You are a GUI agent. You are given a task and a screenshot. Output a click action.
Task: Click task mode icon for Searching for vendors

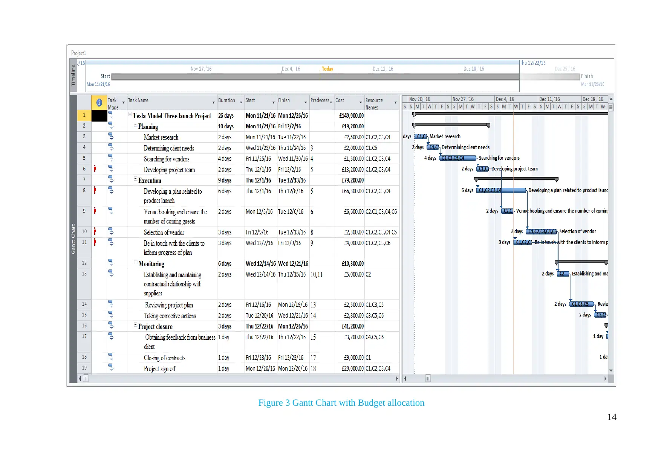(x=111, y=157)
